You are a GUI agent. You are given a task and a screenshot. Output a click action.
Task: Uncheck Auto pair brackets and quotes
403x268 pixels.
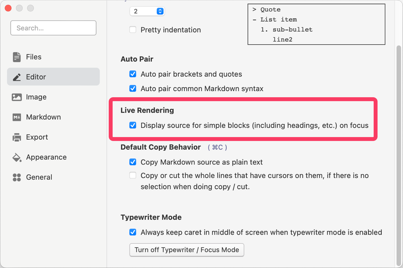[133, 74]
